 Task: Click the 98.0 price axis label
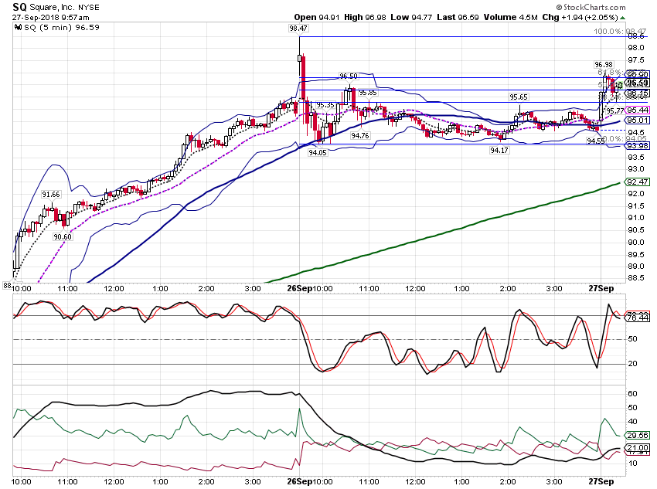[x=635, y=48]
